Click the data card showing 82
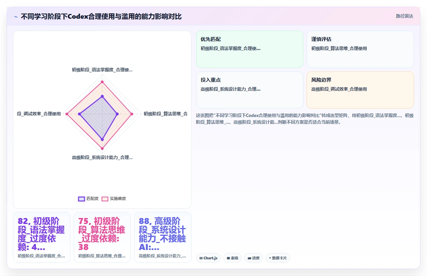 tap(42, 237)
